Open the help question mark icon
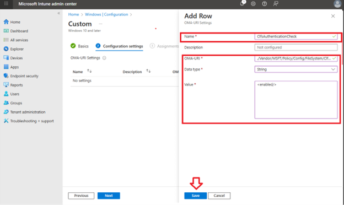Viewport: 344px width, 205px height. [265, 4]
